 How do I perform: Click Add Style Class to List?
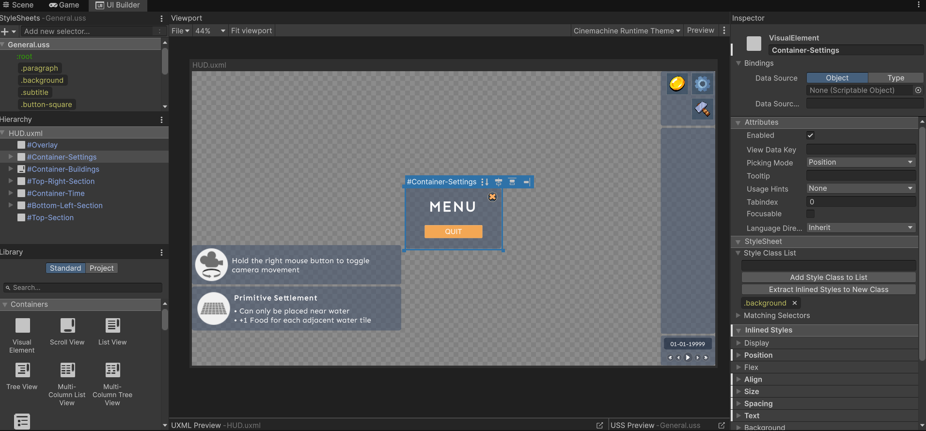point(829,277)
